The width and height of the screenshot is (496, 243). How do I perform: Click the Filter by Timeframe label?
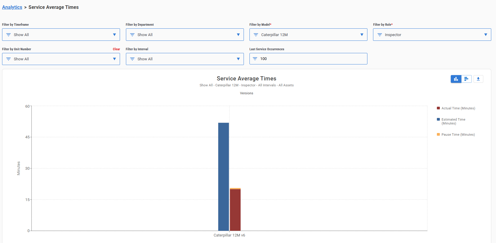(x=15, y=25)
